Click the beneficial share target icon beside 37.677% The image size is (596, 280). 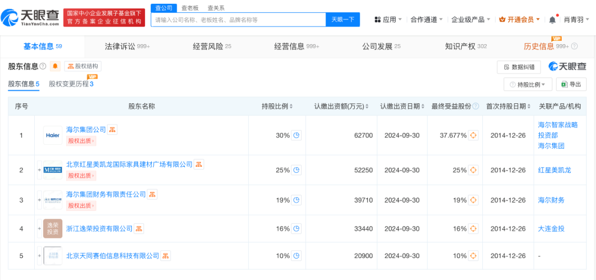tap(473, 135)
